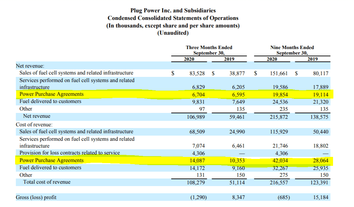
Task: Click the 'Total cost of revenue' label
Action: pyautogui.click(x=47, y=182)
